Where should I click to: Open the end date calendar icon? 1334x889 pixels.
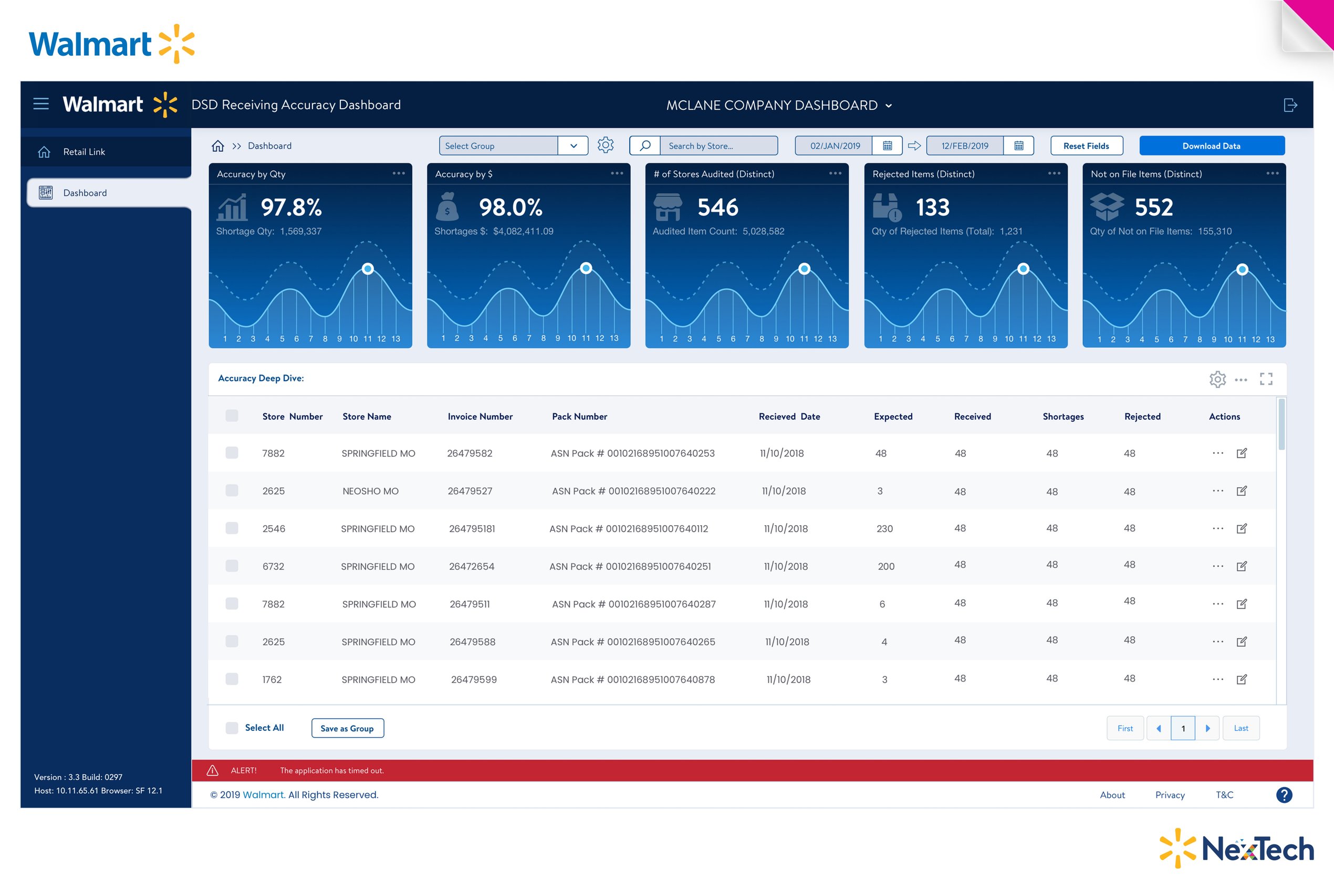[1018, 145]
